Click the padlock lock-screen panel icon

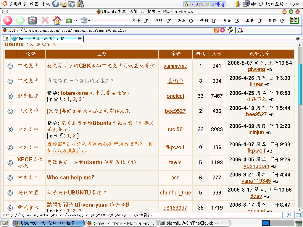tap(80, 4)
